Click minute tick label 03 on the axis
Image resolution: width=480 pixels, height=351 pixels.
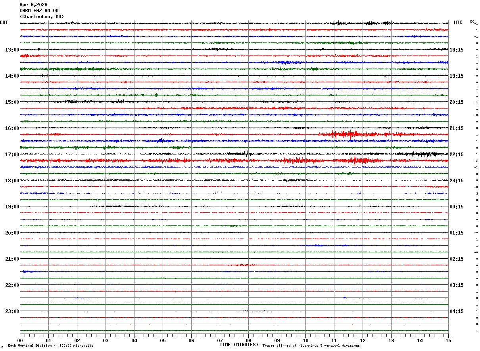106,340
